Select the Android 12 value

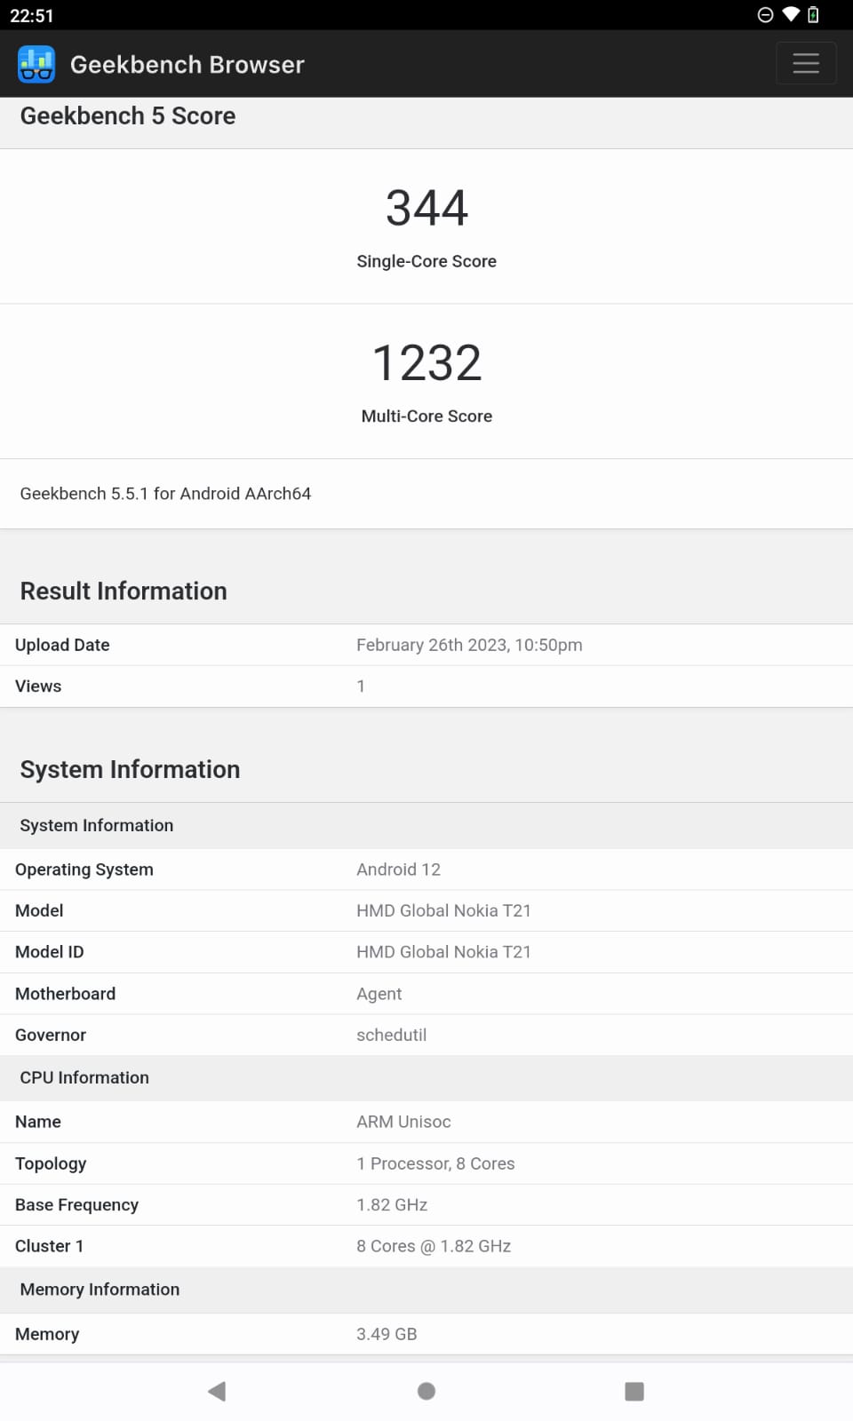(x=398, y=869)
